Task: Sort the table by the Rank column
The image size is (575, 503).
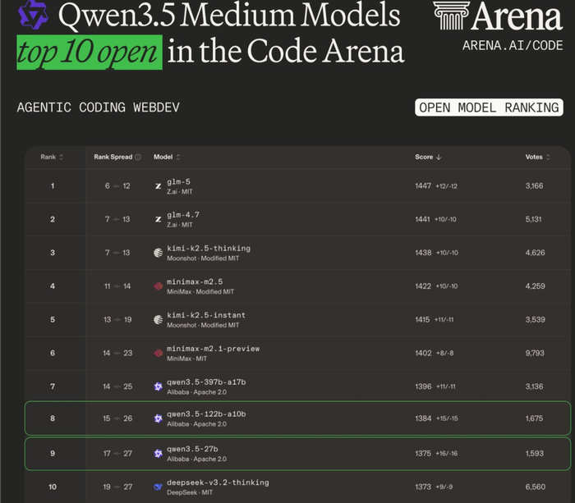Action: (52, 157)
